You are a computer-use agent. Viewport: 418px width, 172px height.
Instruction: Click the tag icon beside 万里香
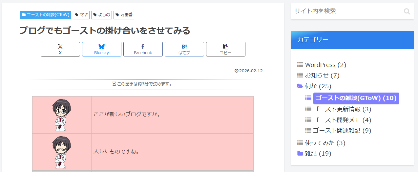[x=117, y=15]
